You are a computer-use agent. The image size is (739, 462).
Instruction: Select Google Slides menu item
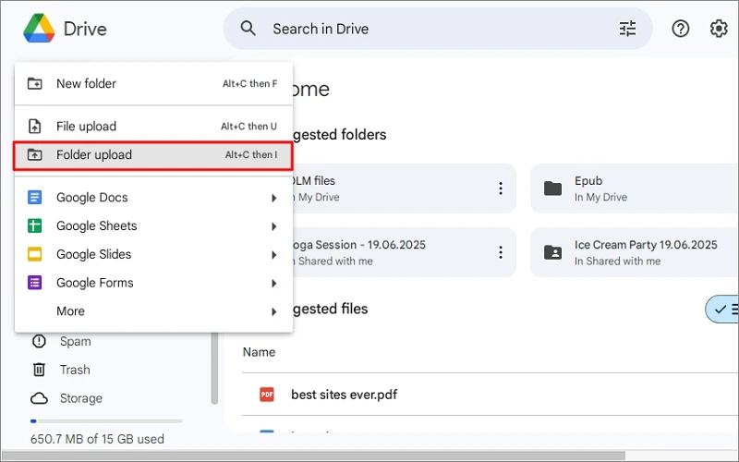(153, 254)
